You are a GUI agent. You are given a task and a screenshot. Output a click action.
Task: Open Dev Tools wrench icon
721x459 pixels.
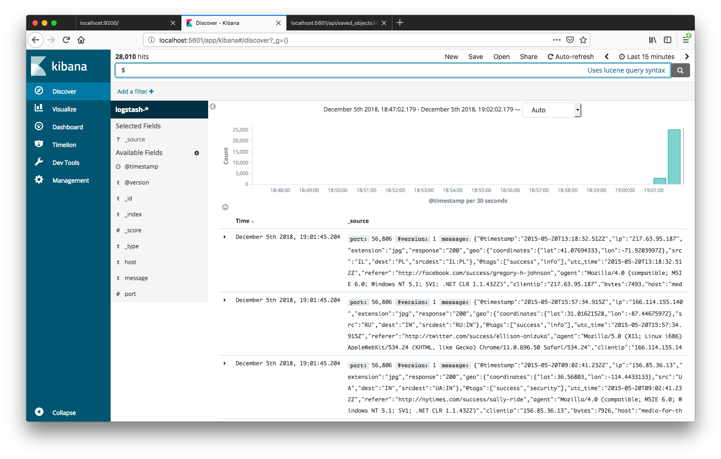(39, 162)
